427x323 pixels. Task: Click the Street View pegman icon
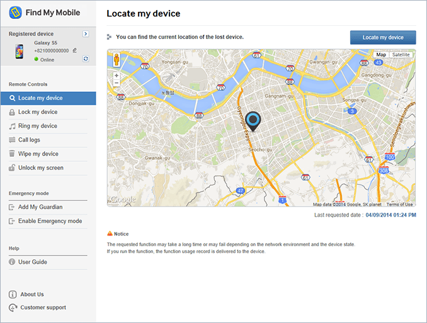click(x=117, y=59)
